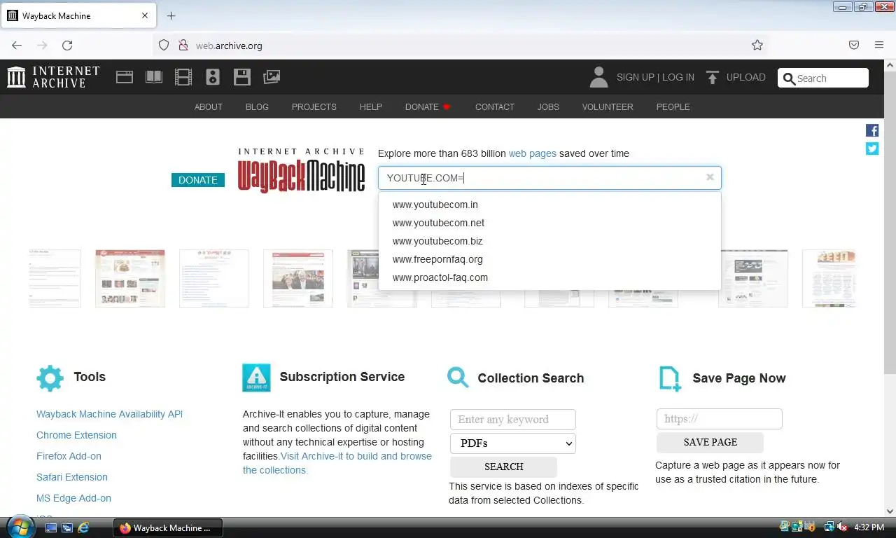Open the PROJECTS menu item
Screen dimensions: 896x538
[x=314, y=107]
